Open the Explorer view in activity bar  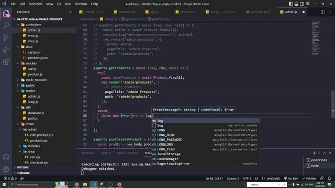point(6,14)
